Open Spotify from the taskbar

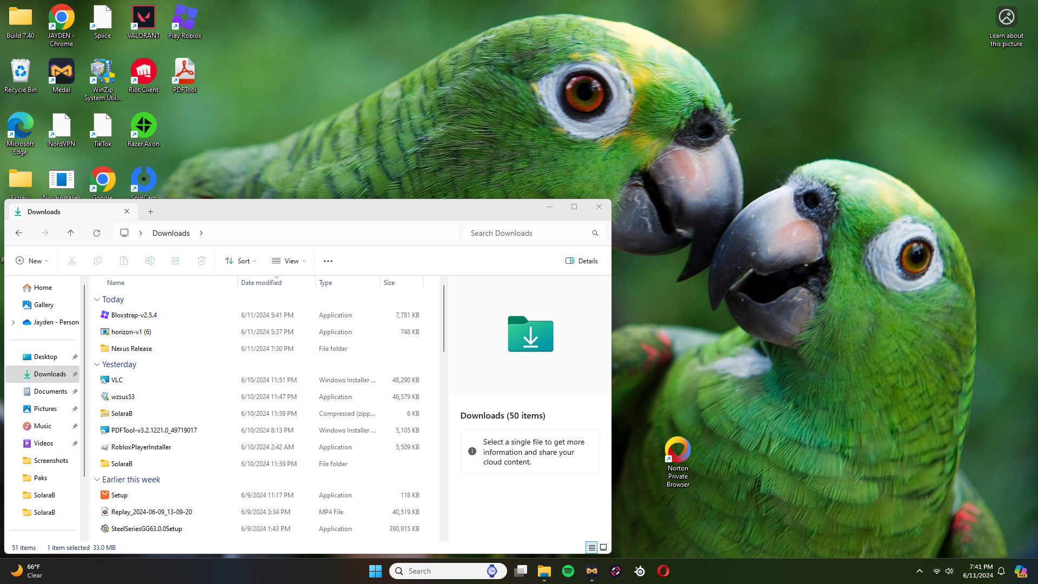568,571
